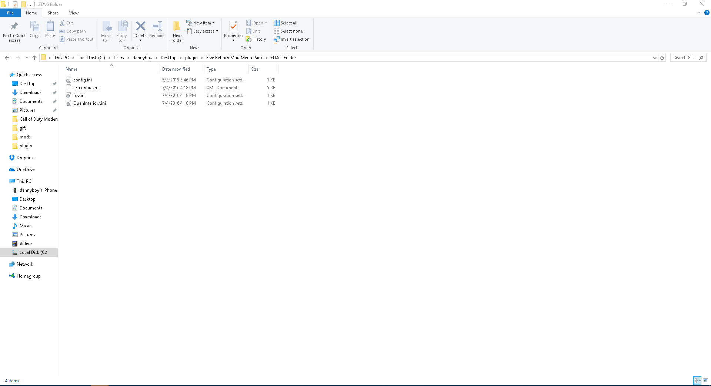711x386 pixels.
Task: Open the Copy to menu
Action: tap(122, 31)
